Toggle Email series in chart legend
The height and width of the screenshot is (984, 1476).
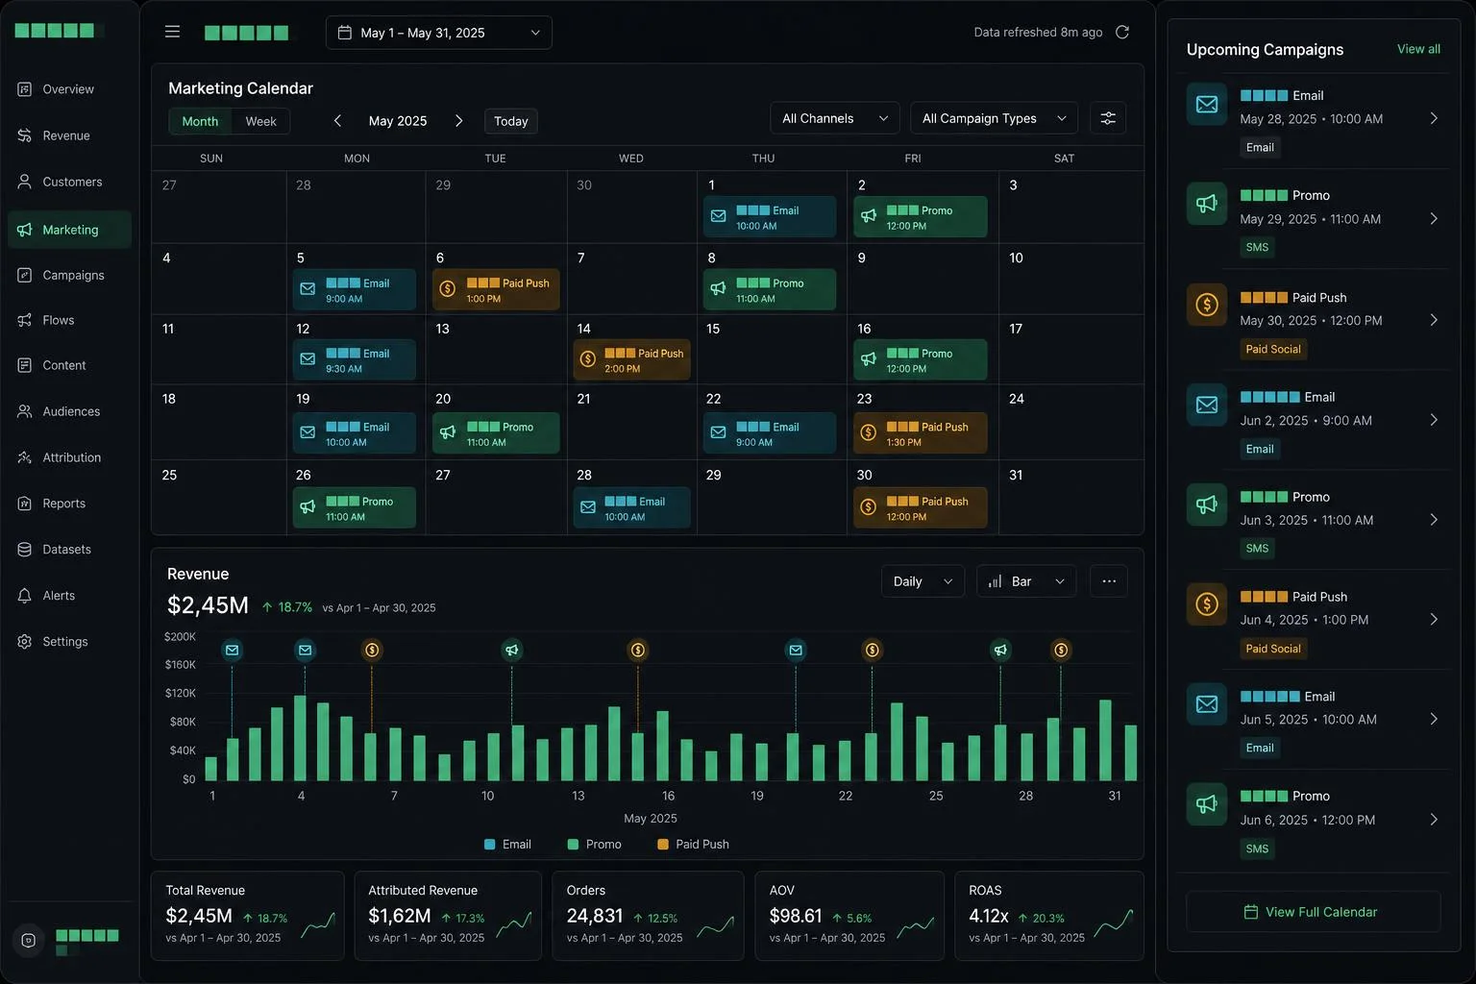pyautogui.click(x=508, y=845)
